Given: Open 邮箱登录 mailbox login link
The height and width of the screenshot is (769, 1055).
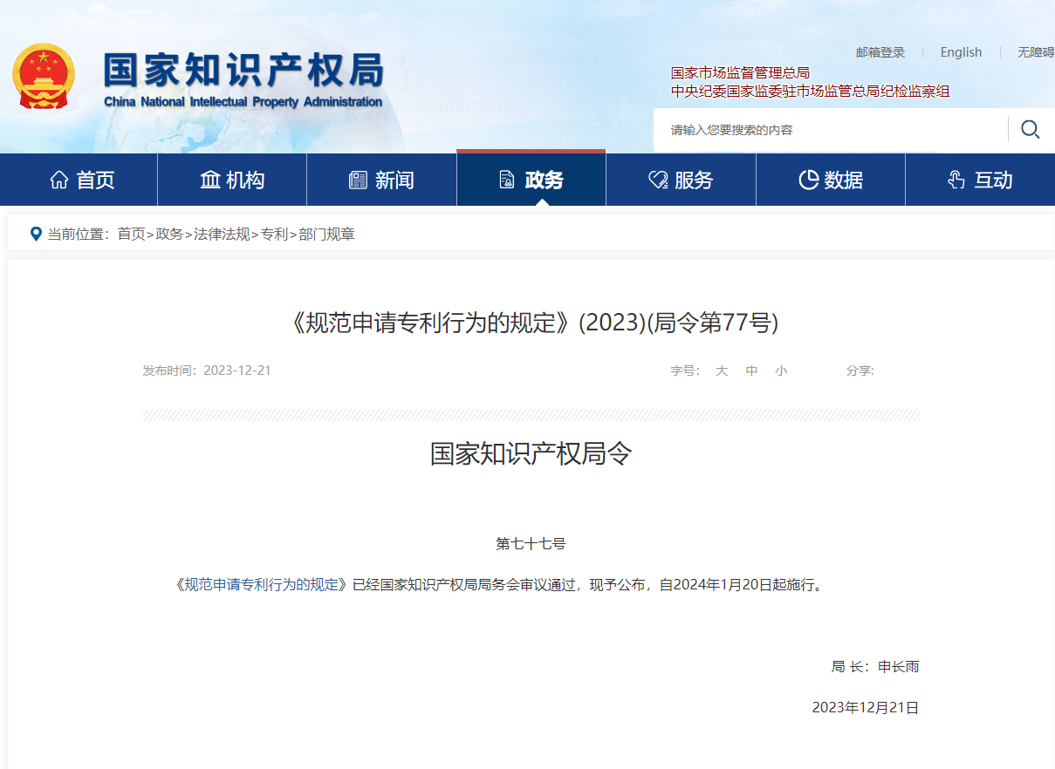Looking at the screenshot, I should 880,52.
